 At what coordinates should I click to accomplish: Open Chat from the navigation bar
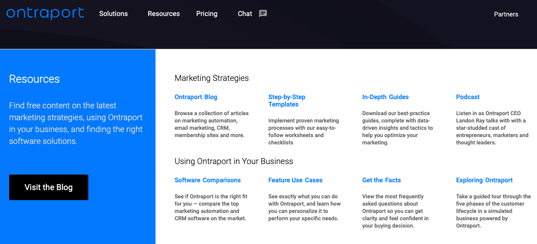245,14
